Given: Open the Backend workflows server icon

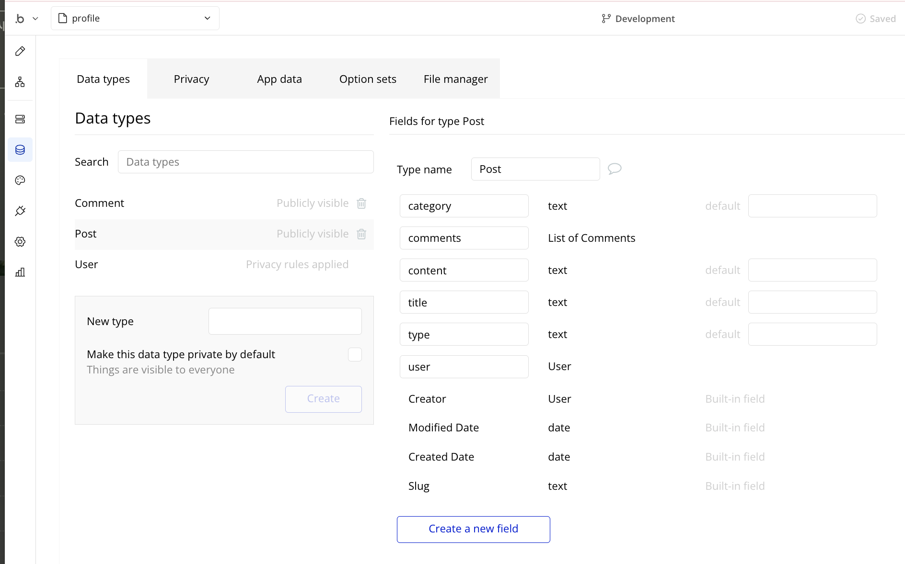Looking at the screenshot, I should pos(20,119).
